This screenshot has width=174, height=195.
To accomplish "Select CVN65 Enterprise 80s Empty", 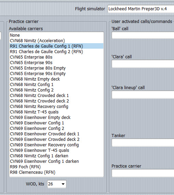I will click(x=57, y=68).
